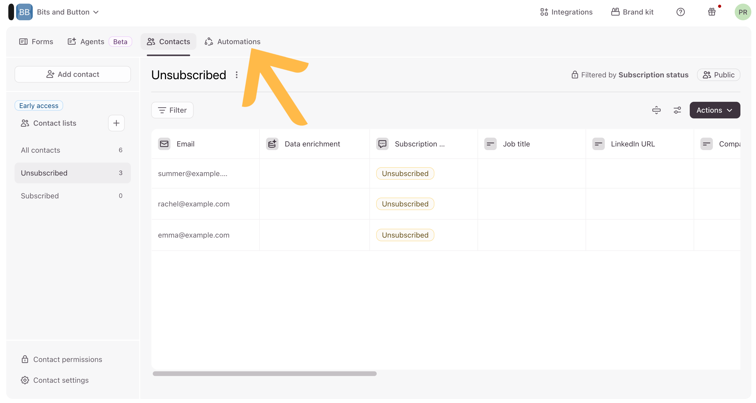756x403 pixels.
Task: Click the row height adjust icon
Action: tap(656, 110)
